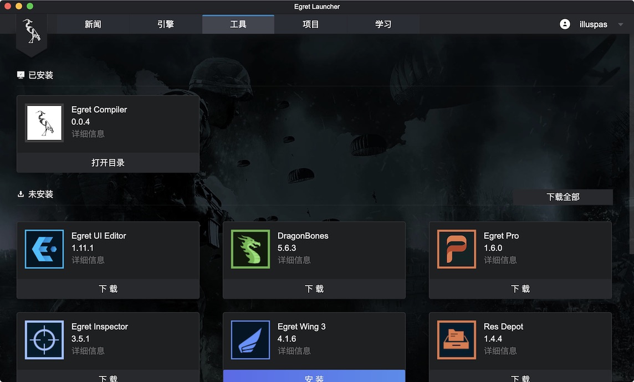Click the Egret UI Editor icon
The width and height of the screenshot is (634, 382).
pos(44,249)
